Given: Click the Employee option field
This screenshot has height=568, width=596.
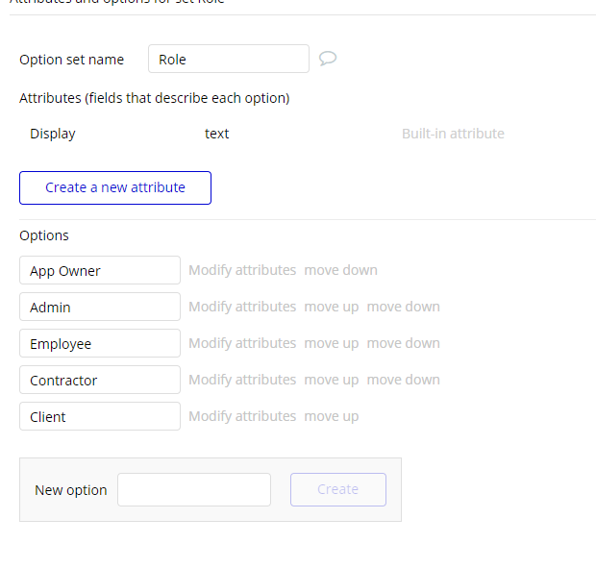Looking at the screenshot, I should (x=100, y=343).
